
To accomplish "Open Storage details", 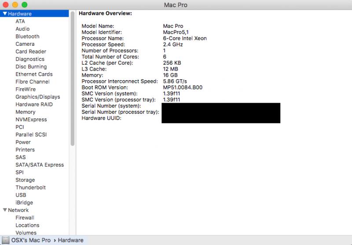I will (x=25, y=180).
